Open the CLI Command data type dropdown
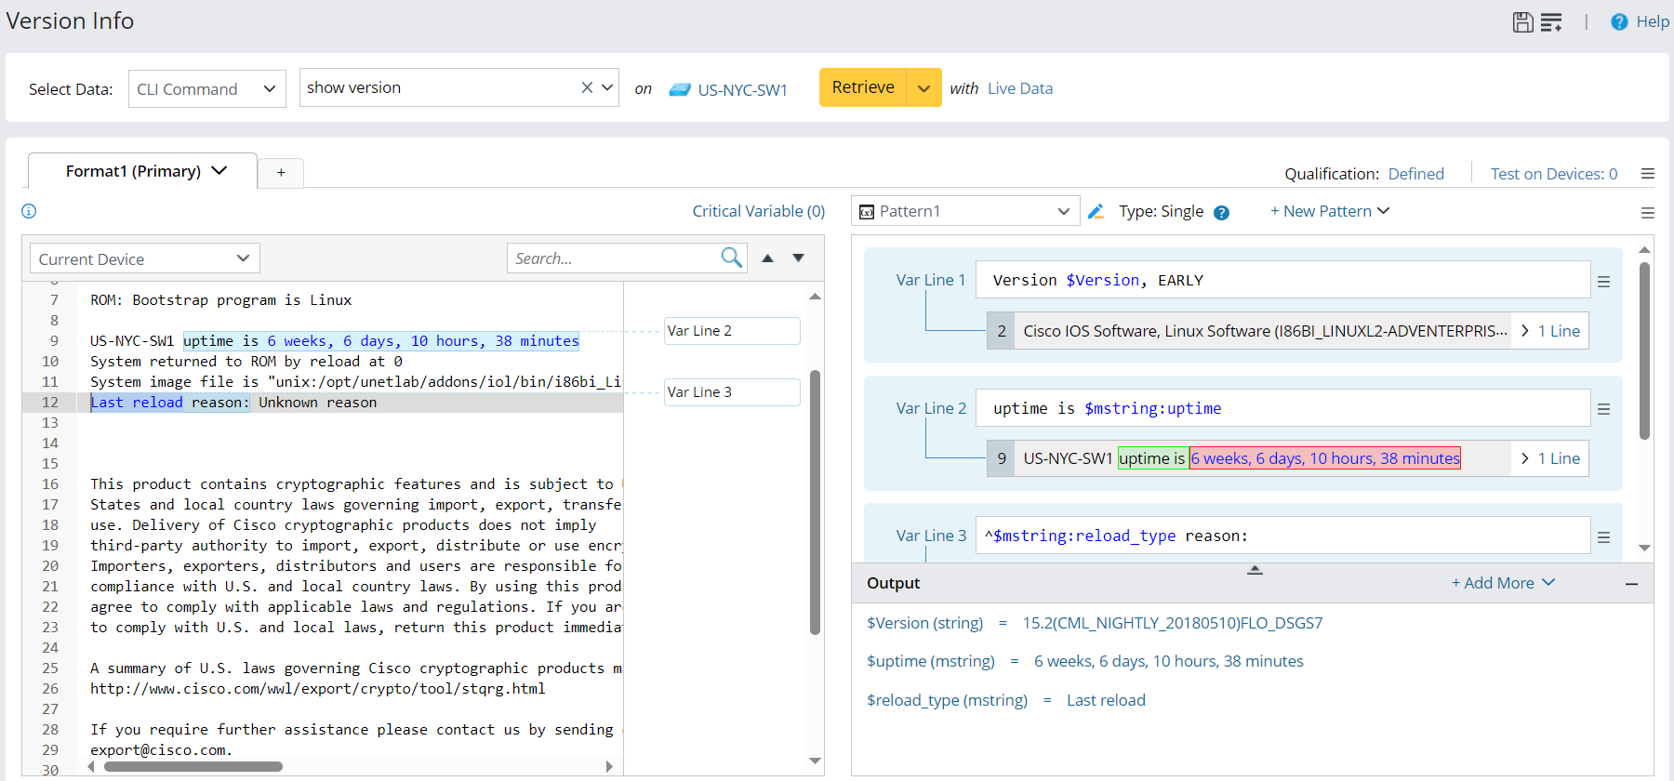Viewport: 1674px width, 781px height. (x=206, y=89)
